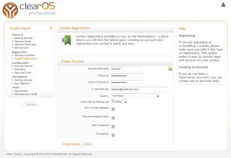
Task: Select DNS Servers wizard step
Action: [21, 48]
